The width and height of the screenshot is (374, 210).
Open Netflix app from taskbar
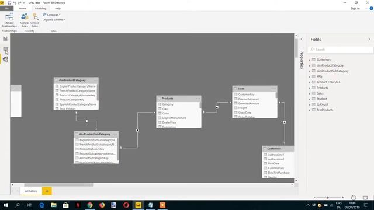click(78, 205)
